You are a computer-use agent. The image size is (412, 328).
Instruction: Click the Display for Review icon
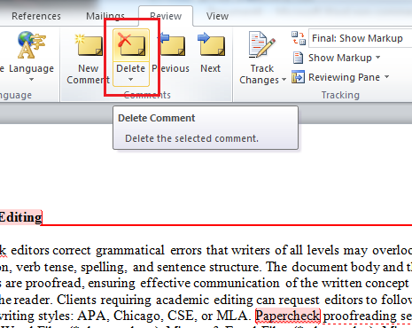point(299,38)
